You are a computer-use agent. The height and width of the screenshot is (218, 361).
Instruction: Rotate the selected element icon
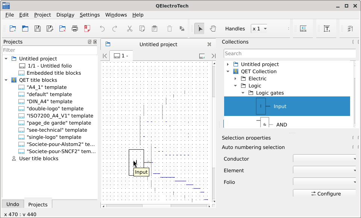[x=182, y=29]
